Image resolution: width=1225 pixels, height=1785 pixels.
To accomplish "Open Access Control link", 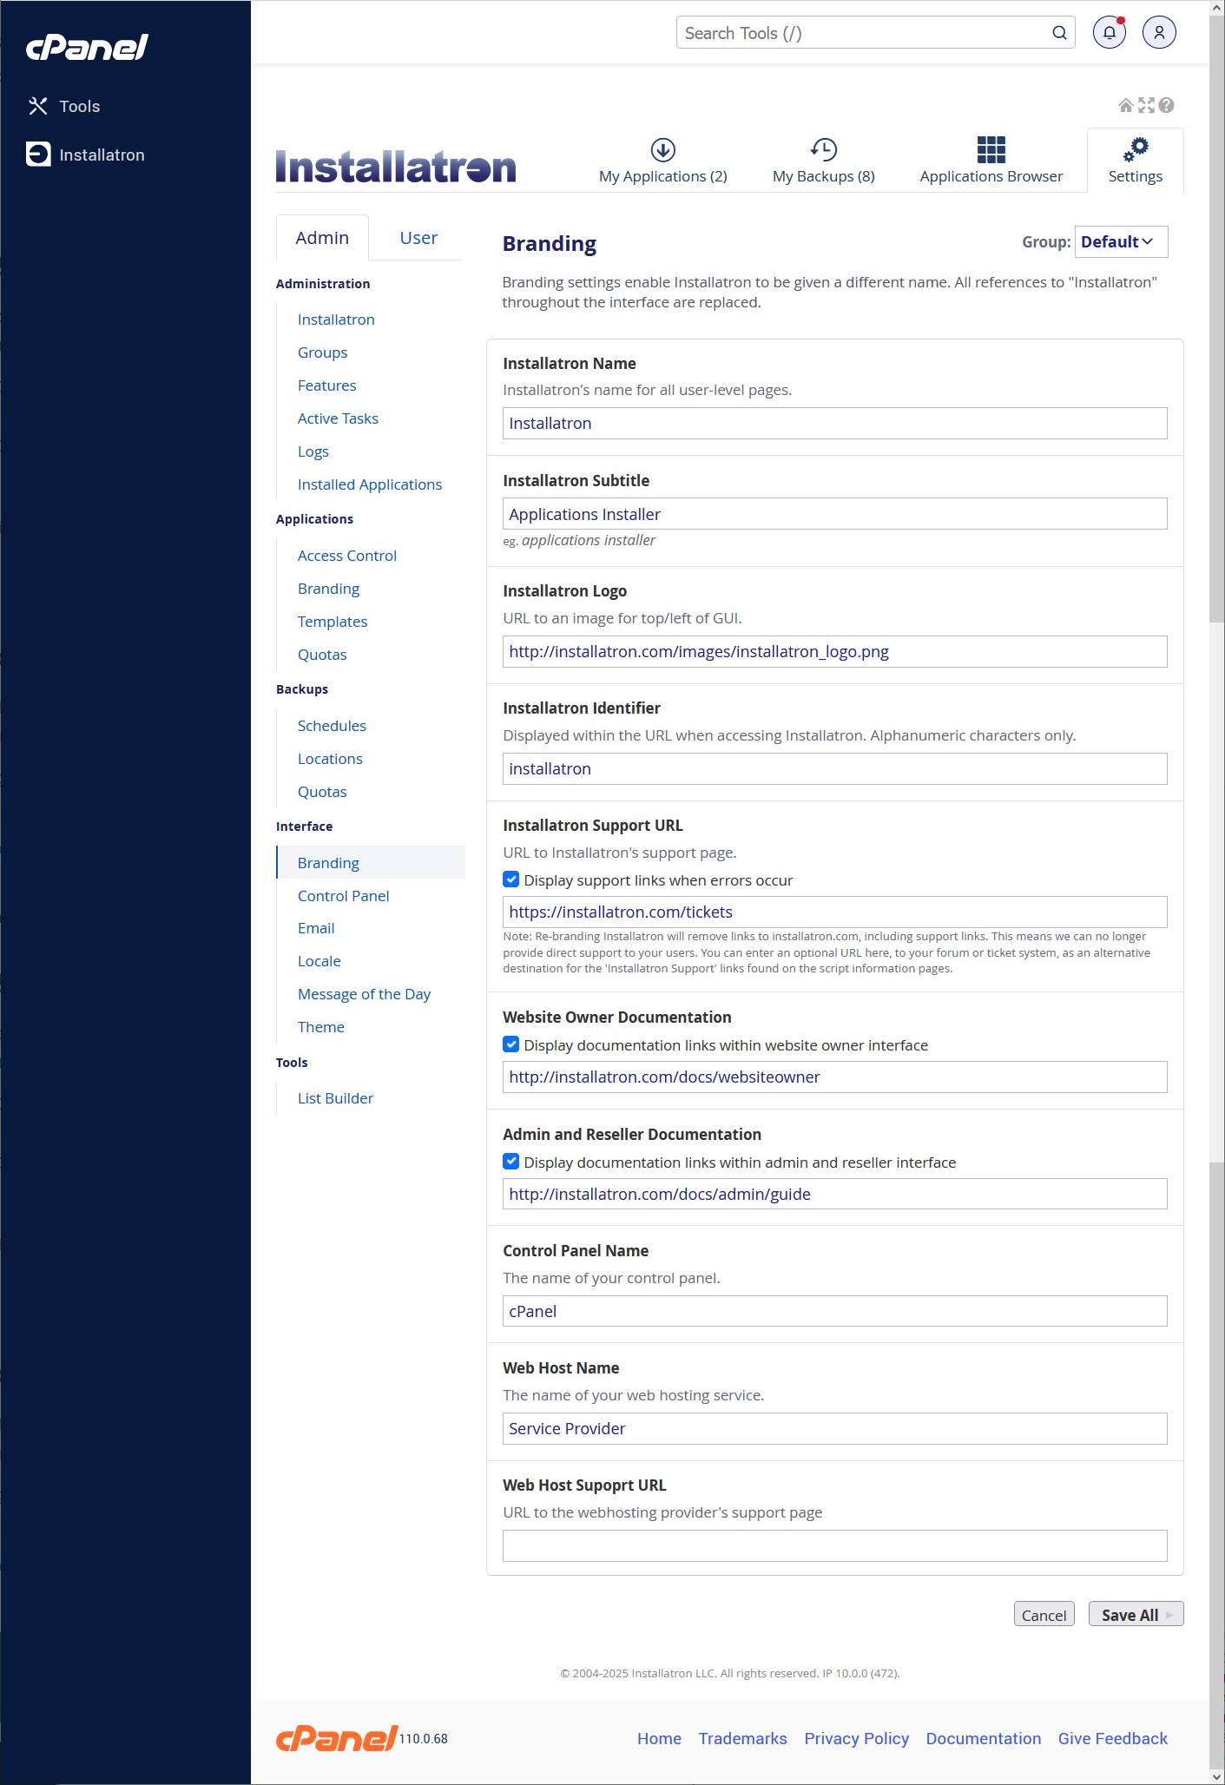I will [x=347, y=556].
